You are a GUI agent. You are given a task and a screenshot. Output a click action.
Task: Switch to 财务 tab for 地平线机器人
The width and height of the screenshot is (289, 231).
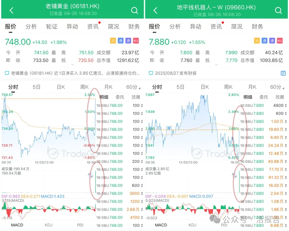click(x=257, y=27)
